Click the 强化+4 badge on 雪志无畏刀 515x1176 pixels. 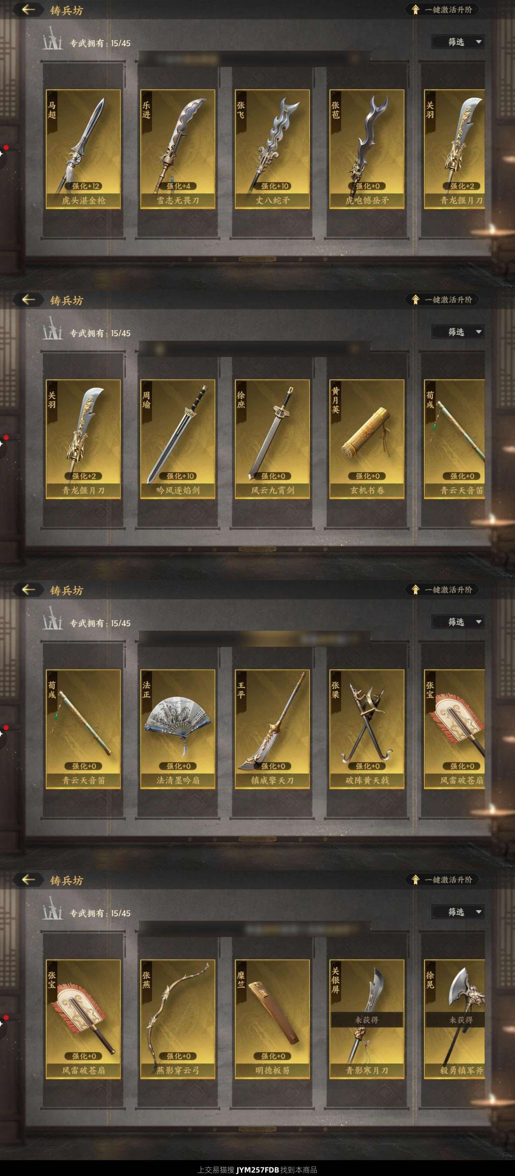(179, 186)
